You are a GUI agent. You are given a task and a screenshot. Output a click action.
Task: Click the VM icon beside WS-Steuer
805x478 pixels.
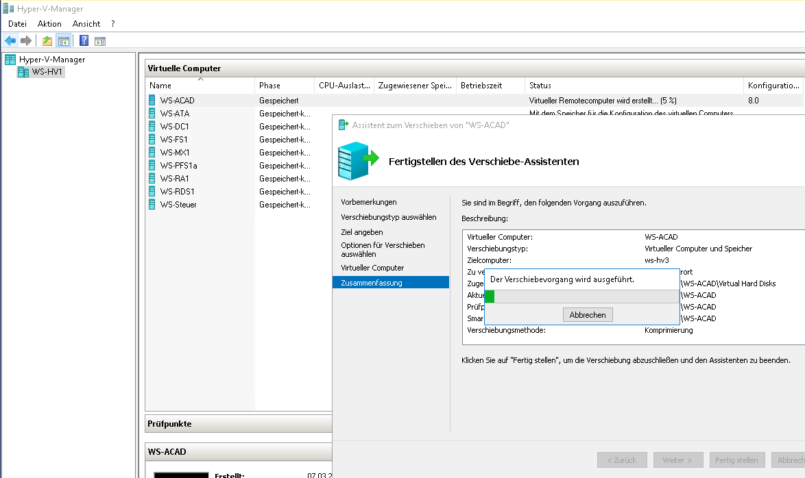point(152,204)
